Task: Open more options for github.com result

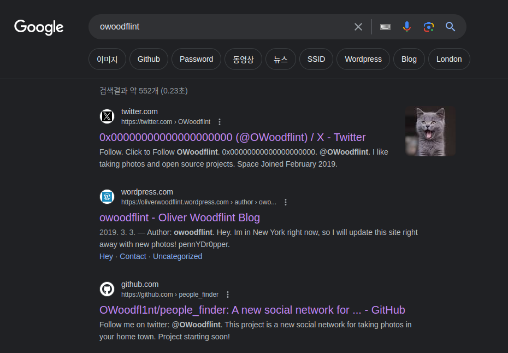Action: [228, 295]
